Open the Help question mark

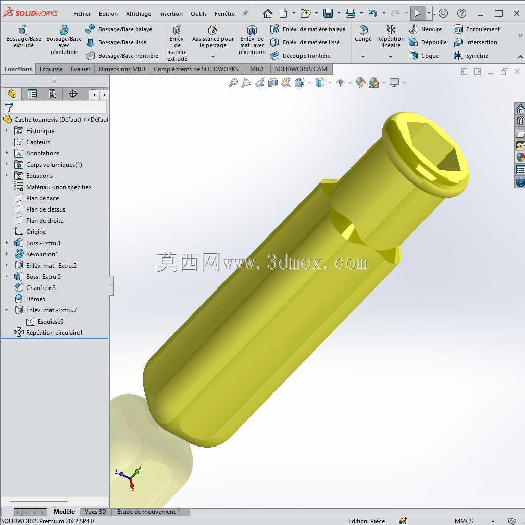pos(462,13)
